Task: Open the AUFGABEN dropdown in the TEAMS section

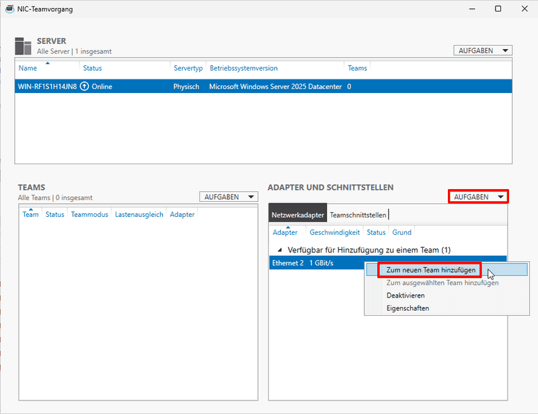Action: coord(229,197)
